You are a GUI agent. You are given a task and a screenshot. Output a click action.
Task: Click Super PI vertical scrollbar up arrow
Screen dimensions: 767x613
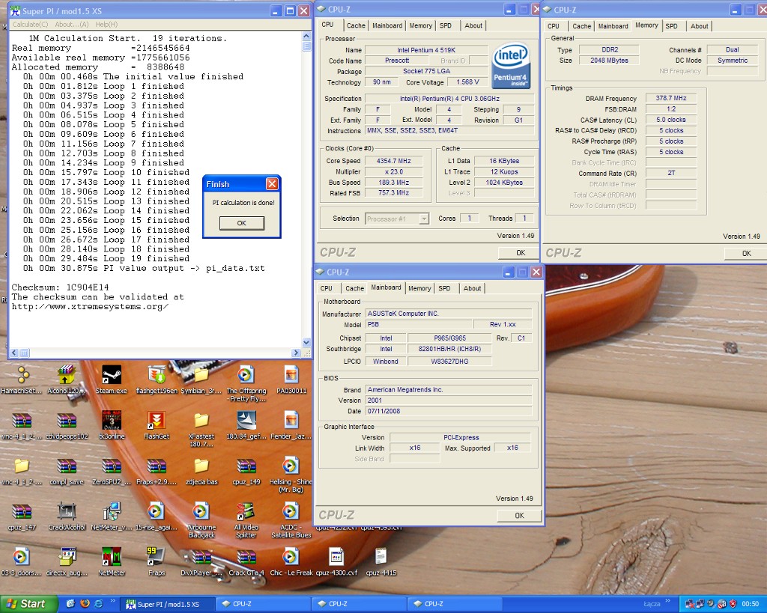click(306, 36)
